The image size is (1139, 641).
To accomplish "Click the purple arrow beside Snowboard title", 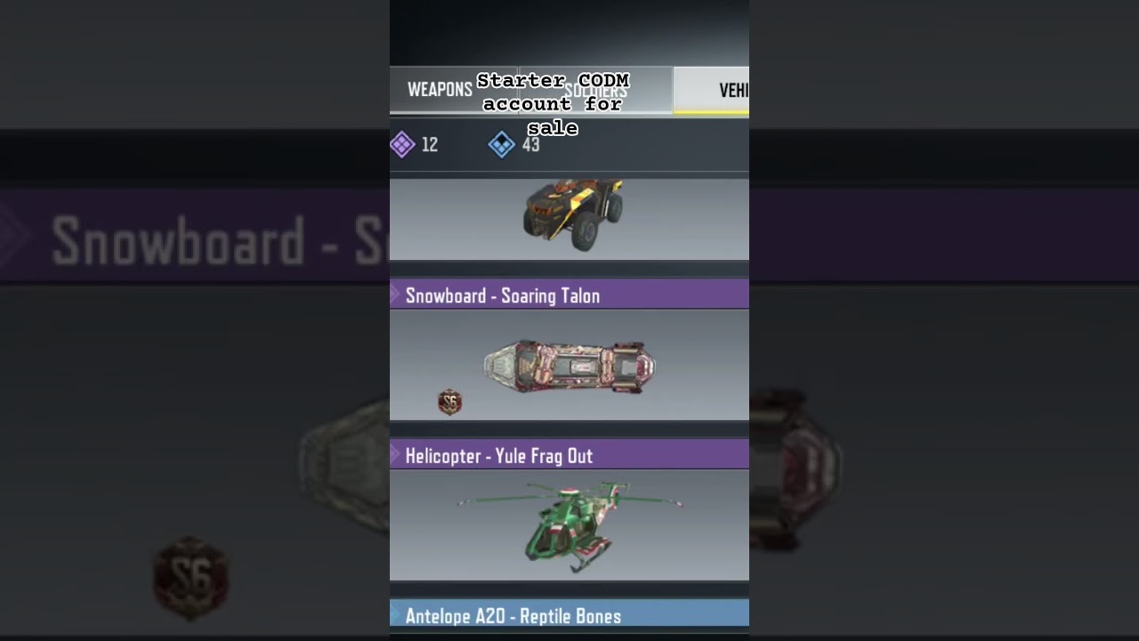I will tap(394, 295).
